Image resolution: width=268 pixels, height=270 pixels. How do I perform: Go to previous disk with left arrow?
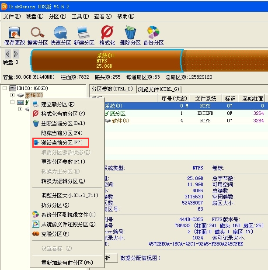click(7, 54)
